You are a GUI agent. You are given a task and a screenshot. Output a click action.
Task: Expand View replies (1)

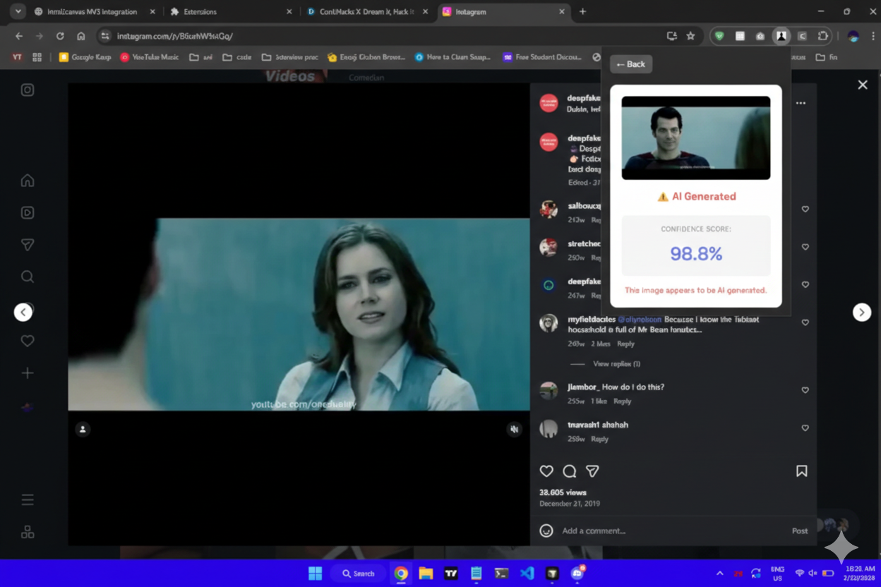[x=616, y=364]
